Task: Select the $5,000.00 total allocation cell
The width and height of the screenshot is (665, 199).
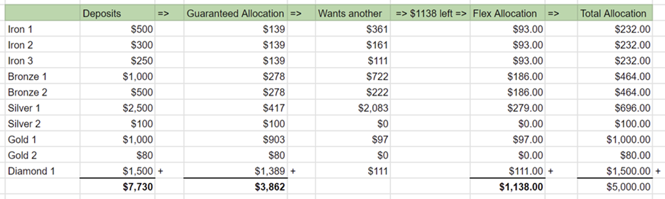Action: 629,187
